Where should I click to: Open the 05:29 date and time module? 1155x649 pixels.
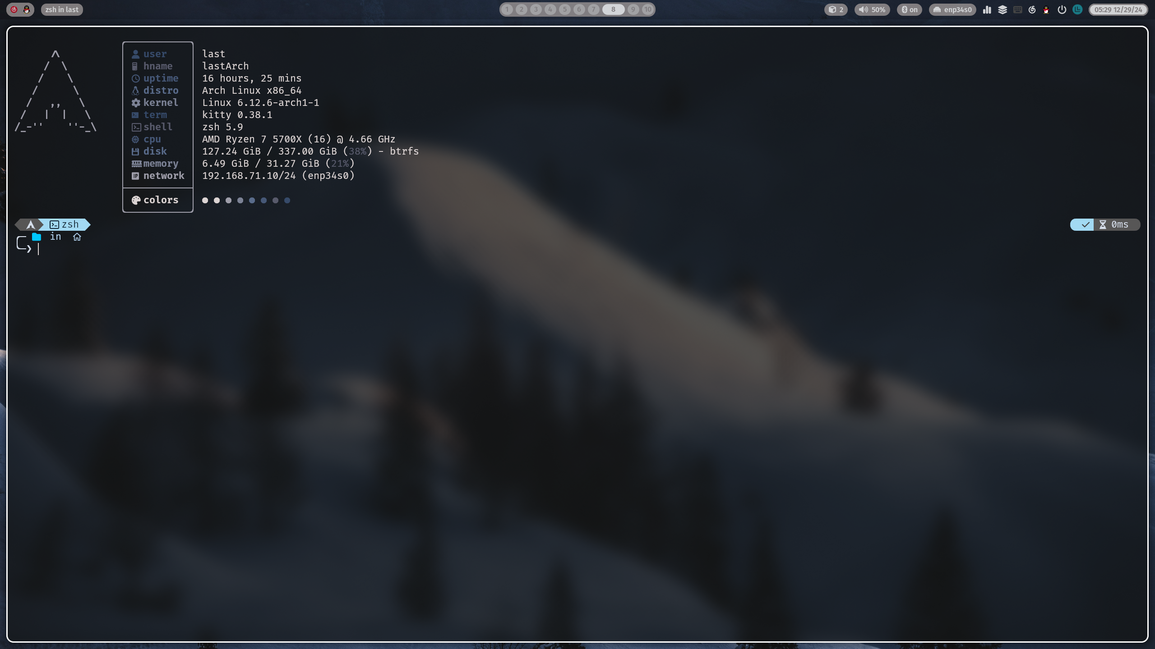pyautogui.click(x=1118, y=9)
